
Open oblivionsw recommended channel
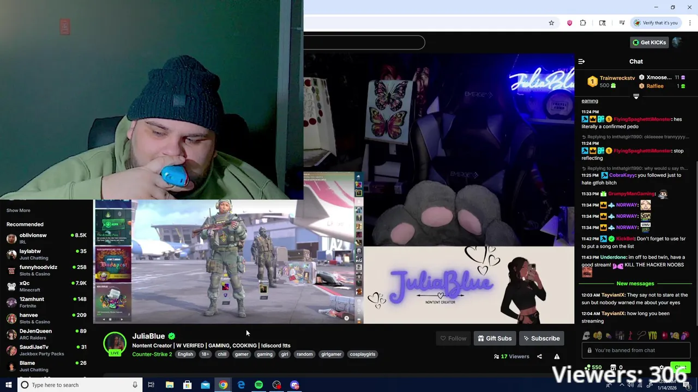pyautogui.click(x=46, y=238)
